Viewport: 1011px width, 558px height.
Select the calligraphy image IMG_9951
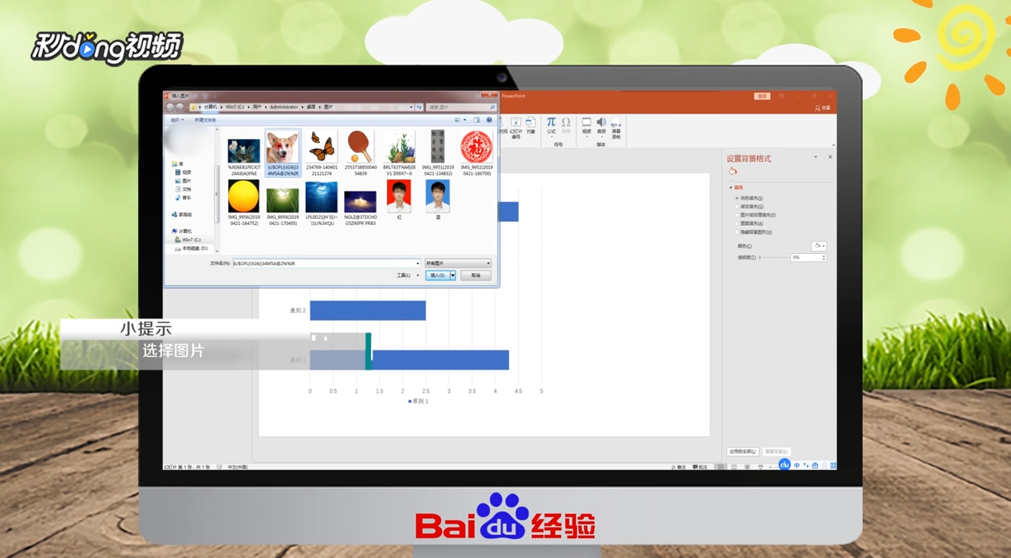click(x=437, y=148)
